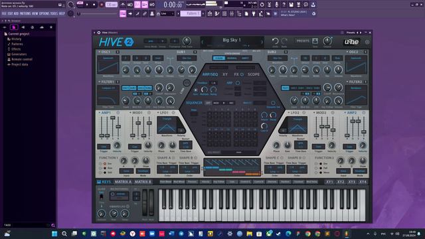Click the stamp tool icon
This screenshot has height=239, width=425.
152,13
